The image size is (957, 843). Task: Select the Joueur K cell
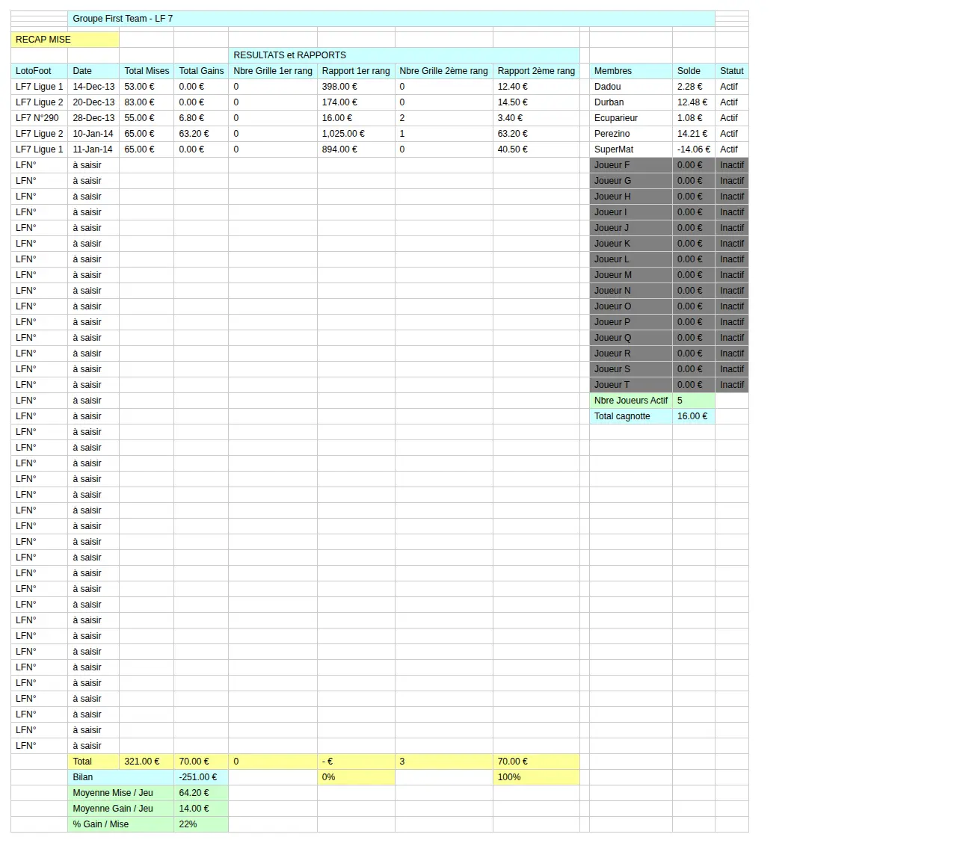pyautogui.click(x=631, y=244)
